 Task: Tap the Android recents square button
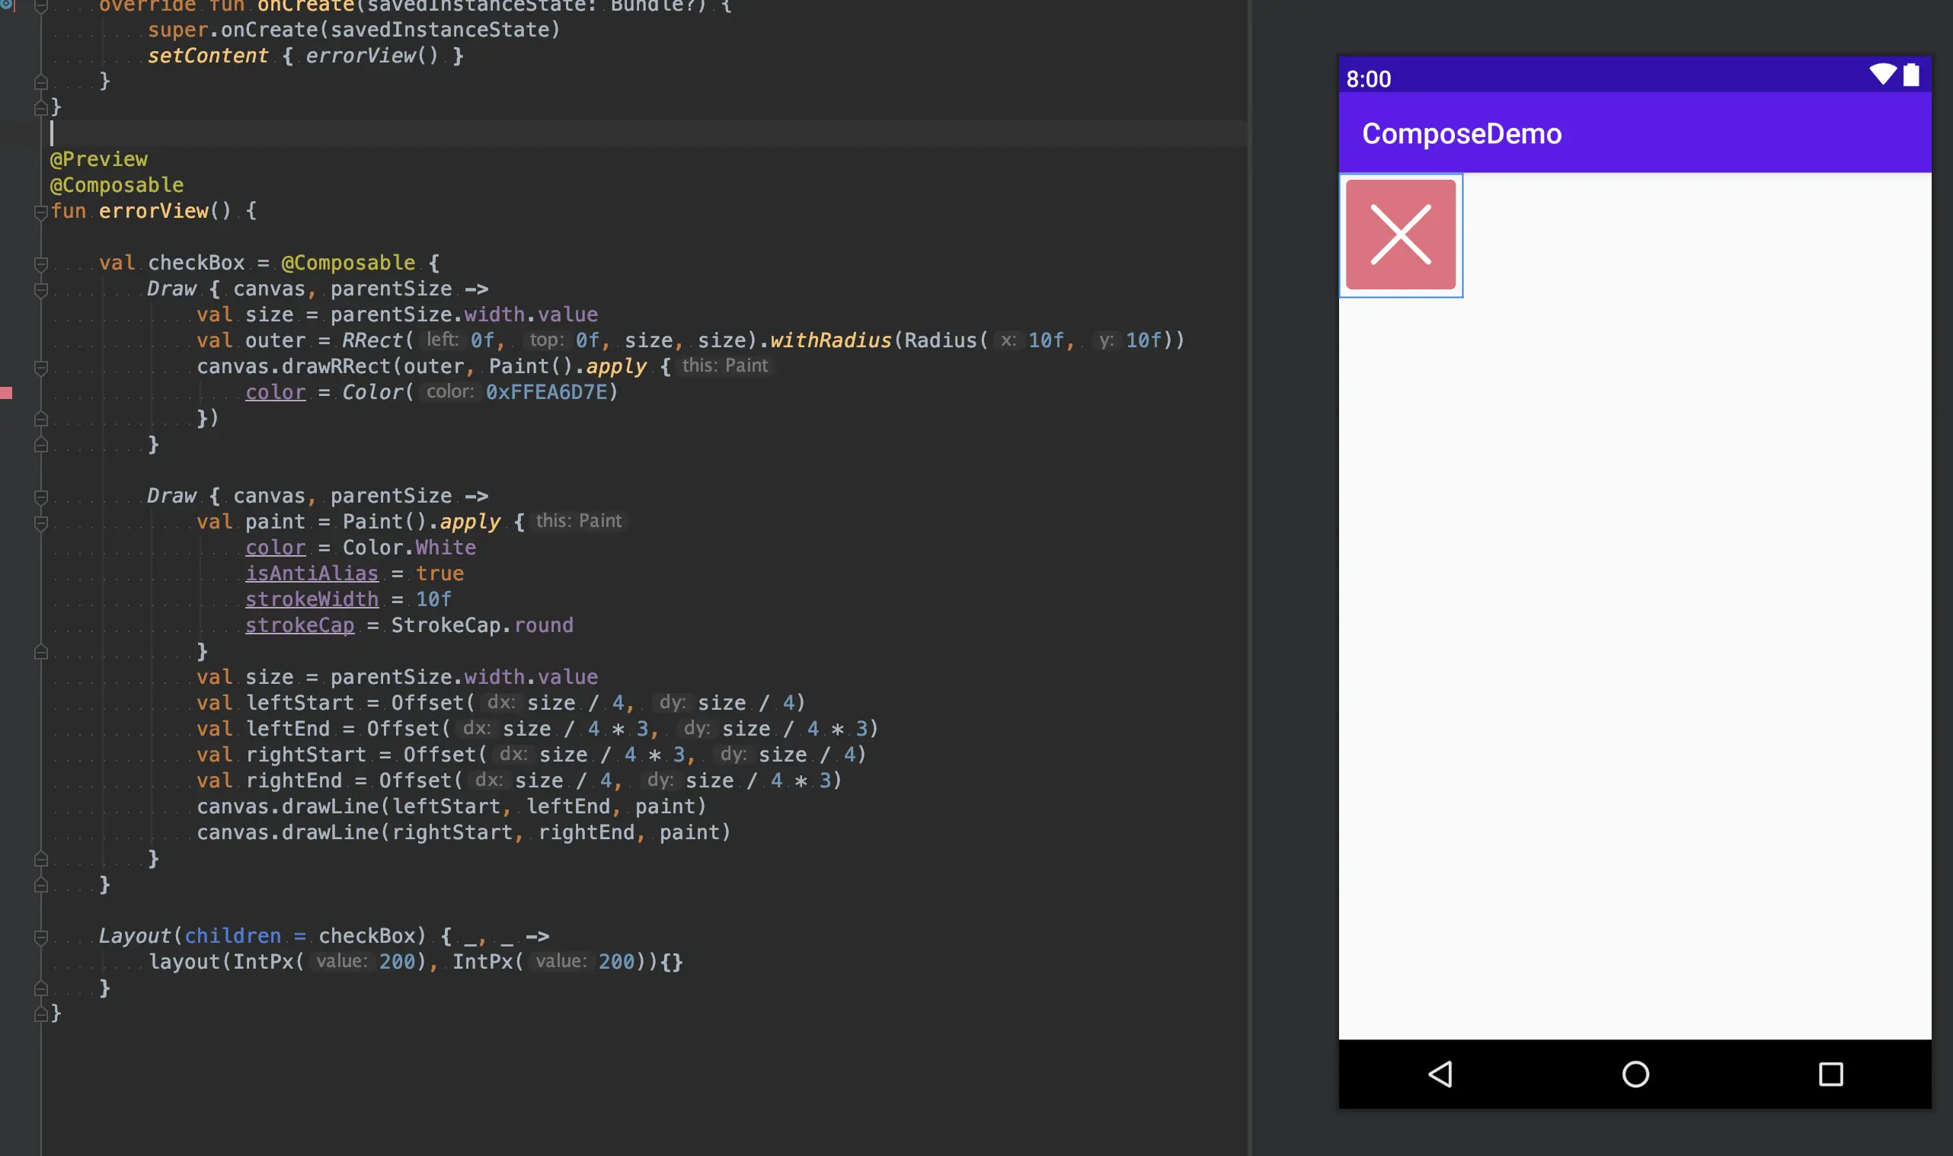(x=1830, y=1075)
